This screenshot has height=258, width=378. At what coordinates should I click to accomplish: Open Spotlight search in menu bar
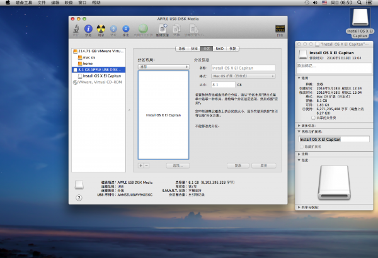[359, 3]
